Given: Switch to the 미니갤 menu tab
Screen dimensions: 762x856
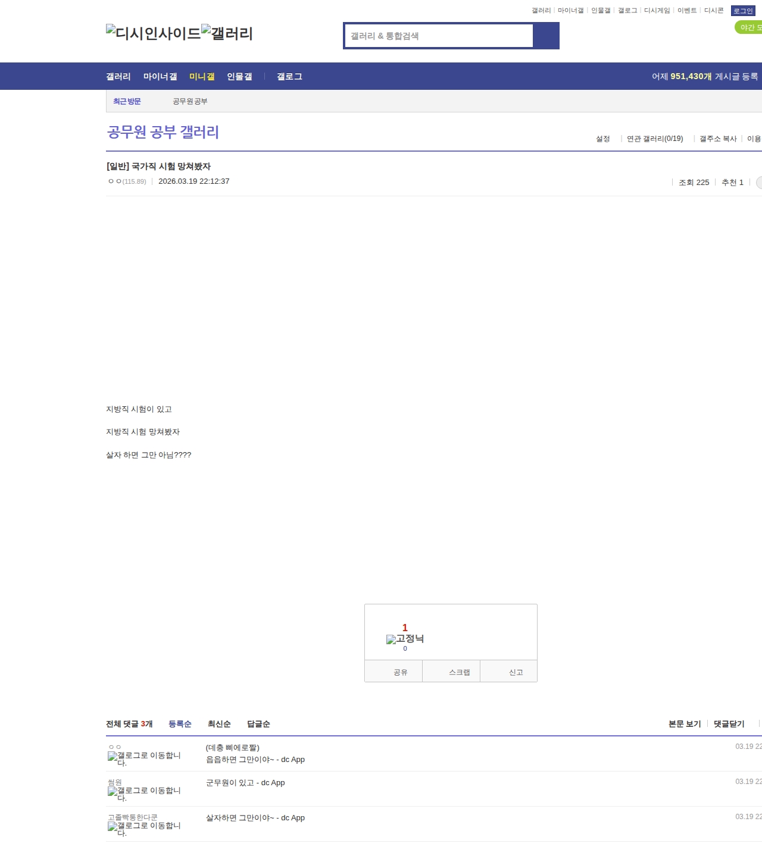Looking at the screenshot, I should 202,77.
